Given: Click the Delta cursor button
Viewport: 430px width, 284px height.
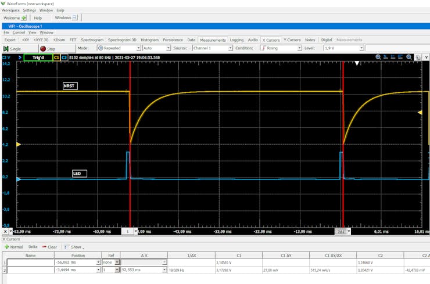Looking at the screenshot, I should click(x=33, y=247).
